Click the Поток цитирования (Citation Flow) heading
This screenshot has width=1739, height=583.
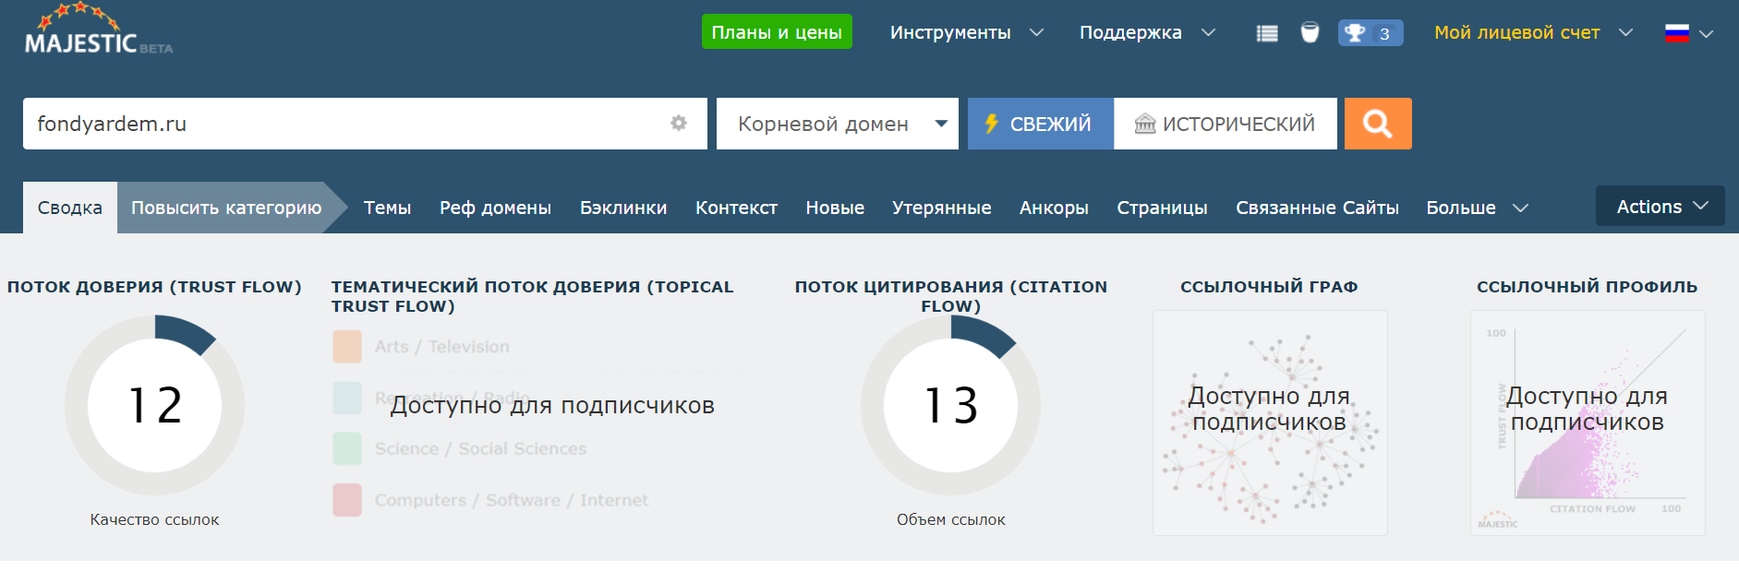point(951,296)
